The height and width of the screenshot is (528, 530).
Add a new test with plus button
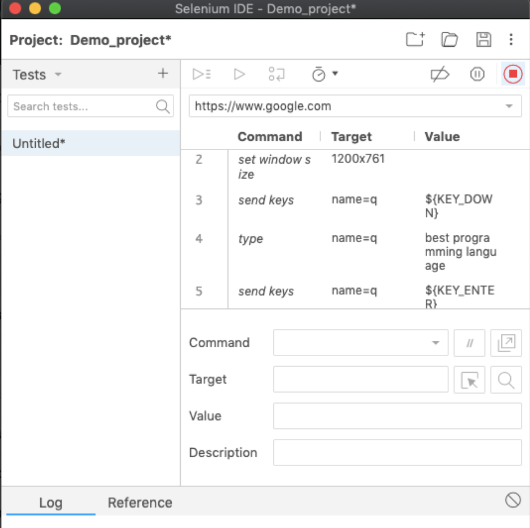[163, 73]
